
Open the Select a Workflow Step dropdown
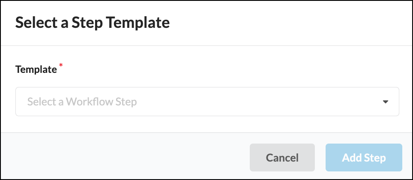point(207,102)
